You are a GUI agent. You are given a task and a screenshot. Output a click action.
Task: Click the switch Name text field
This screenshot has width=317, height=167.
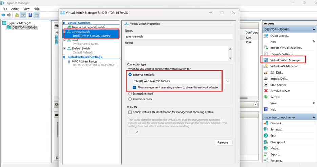coord(179,37)
